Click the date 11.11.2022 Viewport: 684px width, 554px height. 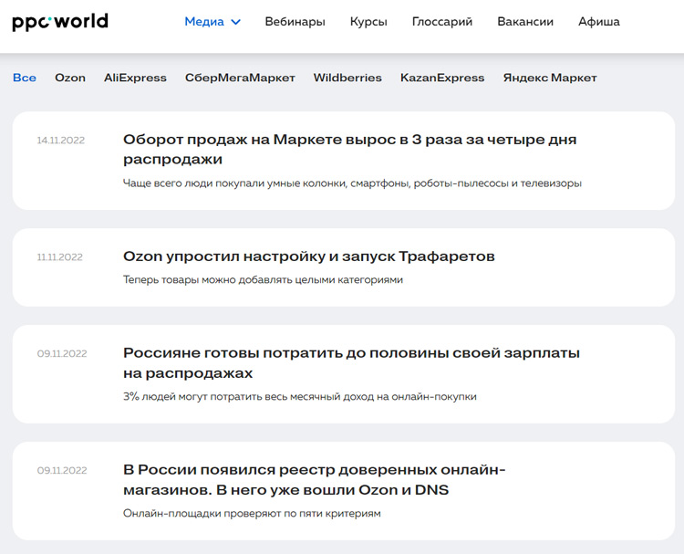tap(60, 257)
